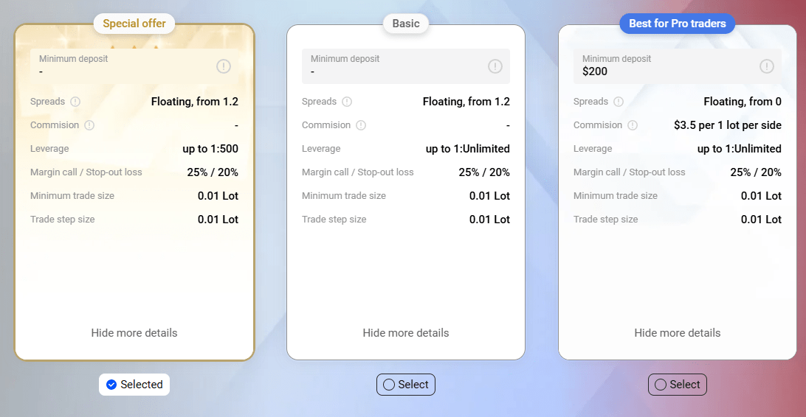Viewport: 806px width, 417px height.
Task: Collapse details in the Special offer card
Action: (134, 333)
